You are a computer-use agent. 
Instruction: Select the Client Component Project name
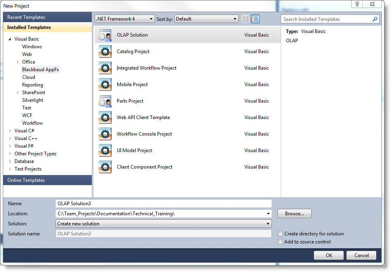(x=145, y=167)
